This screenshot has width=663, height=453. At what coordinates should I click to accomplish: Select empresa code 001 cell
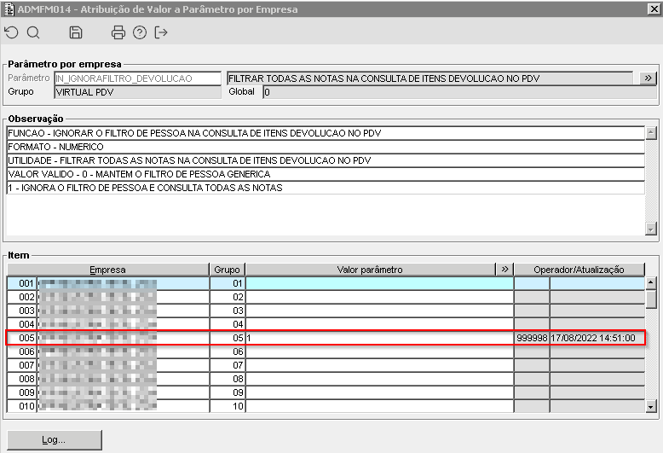[x=22, y=283]
